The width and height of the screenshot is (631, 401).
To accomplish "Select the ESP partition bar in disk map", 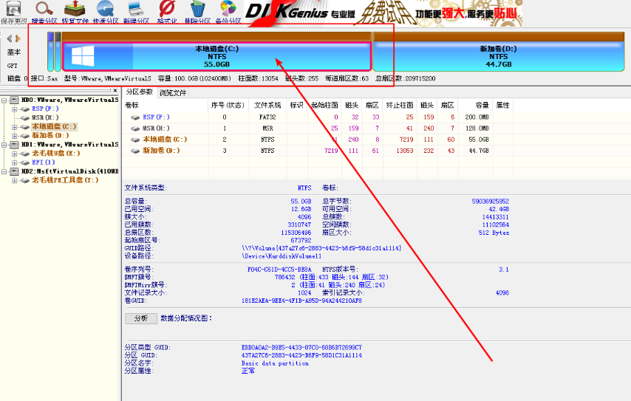I will [50, 52].
